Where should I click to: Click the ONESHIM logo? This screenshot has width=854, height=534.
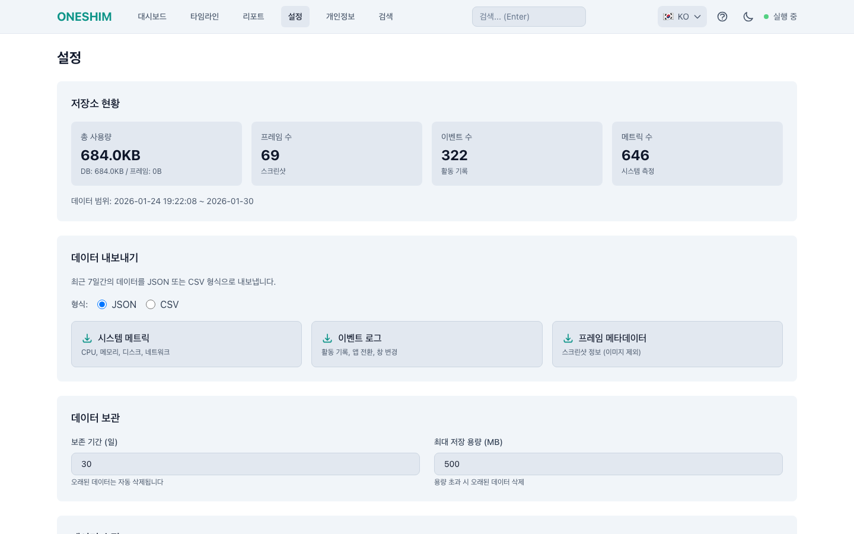tap(84, 17)
